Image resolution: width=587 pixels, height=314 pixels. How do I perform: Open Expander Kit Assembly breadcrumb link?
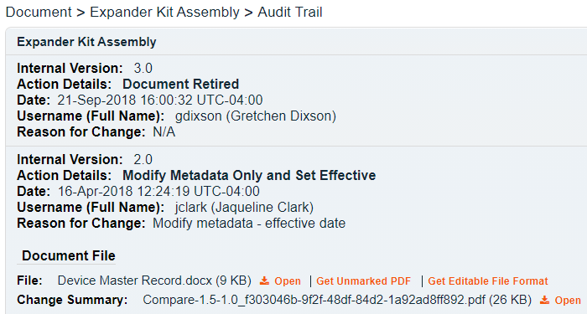[x=164, y=12]
